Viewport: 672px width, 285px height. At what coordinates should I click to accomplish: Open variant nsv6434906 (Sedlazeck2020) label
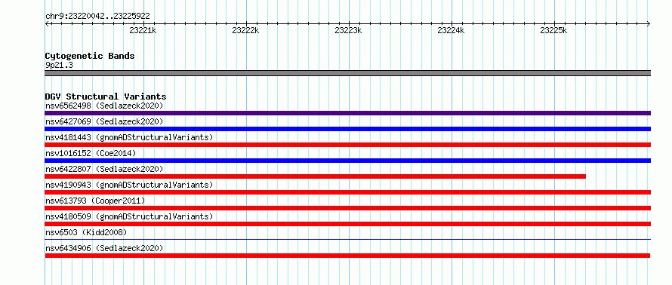(x=104, y=248)
